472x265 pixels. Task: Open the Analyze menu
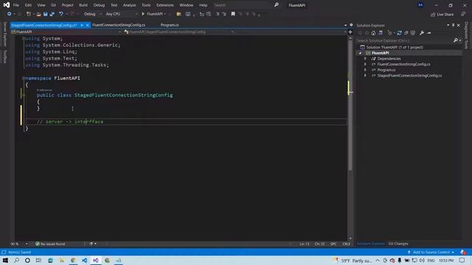coord(130,5)
